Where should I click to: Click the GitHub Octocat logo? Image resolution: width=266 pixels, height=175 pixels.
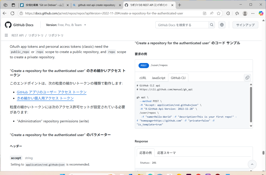[x=8, y=25]
